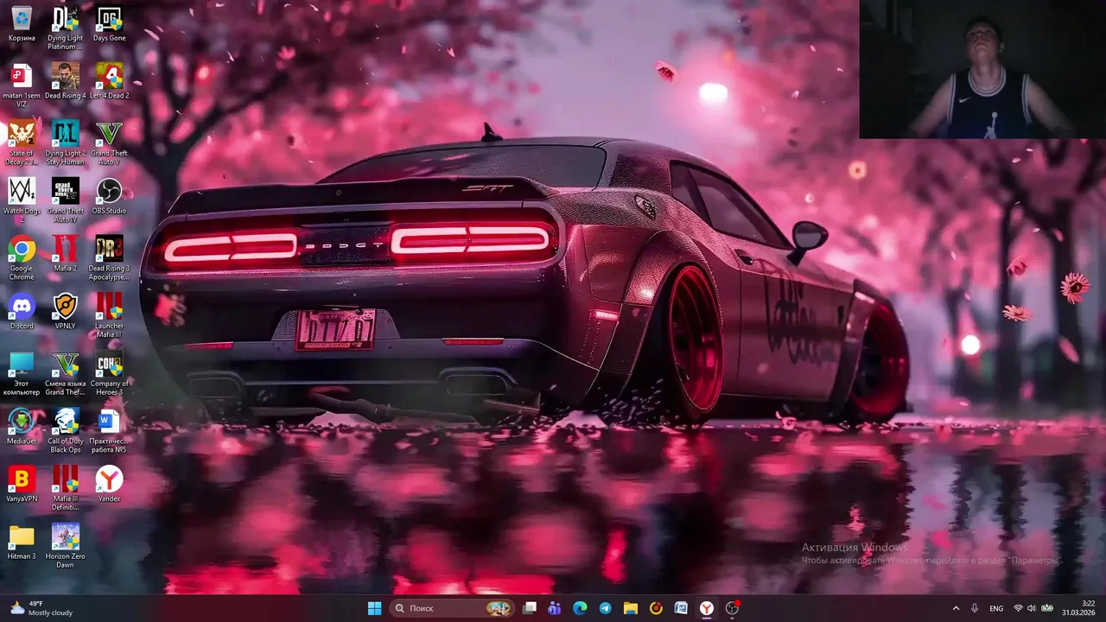The height and width of the screenshot is (622, 1106).
Task: Select the VanyaVPN desktop shortcut
Action: click(x=22, y=485)
